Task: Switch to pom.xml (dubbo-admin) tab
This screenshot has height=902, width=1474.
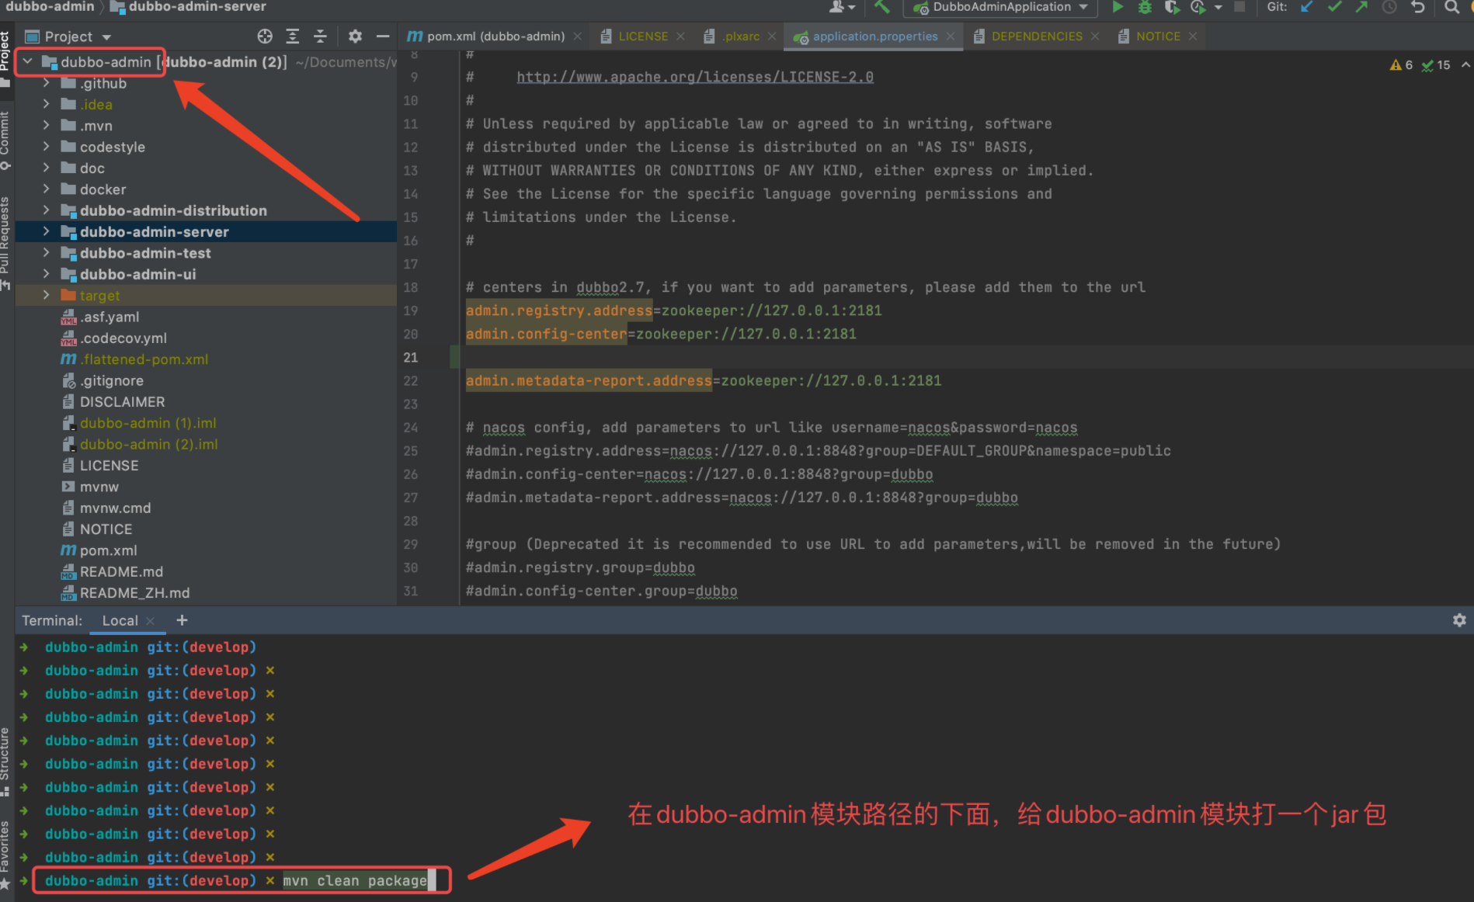Action: pyautogui.click(x=494, y=36)
